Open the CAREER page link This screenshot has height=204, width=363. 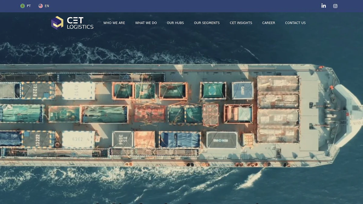pyautogui.click(x=269, y=23)
